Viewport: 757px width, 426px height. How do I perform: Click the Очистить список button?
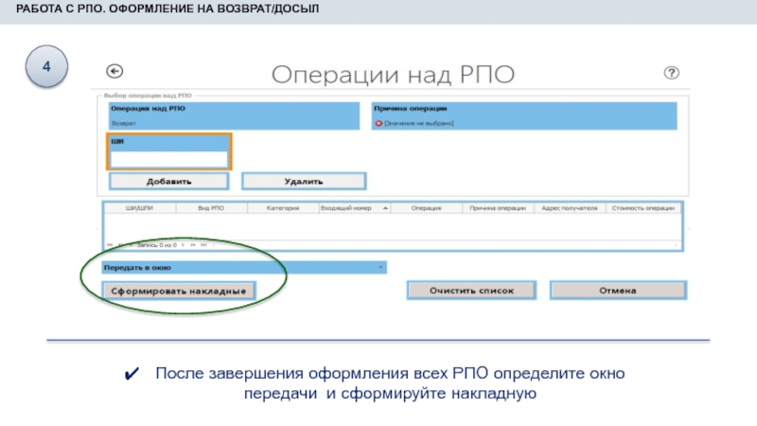pos(471,291)
